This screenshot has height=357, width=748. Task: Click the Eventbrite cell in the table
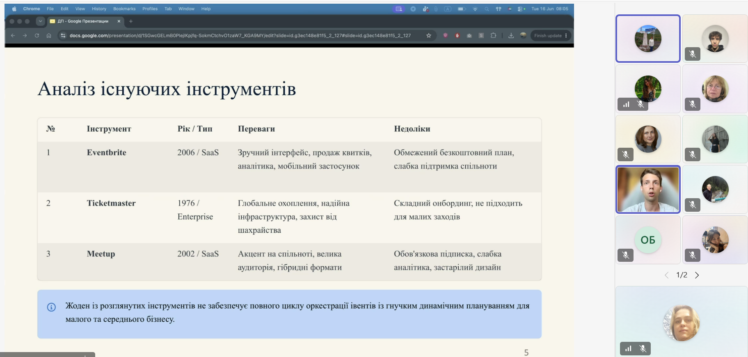[x=106, y=153]
